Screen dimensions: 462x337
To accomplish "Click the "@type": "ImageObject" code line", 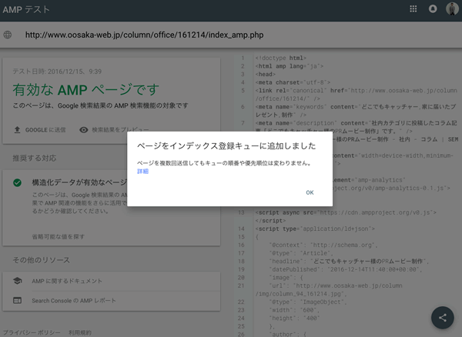I will click(308, 302).
